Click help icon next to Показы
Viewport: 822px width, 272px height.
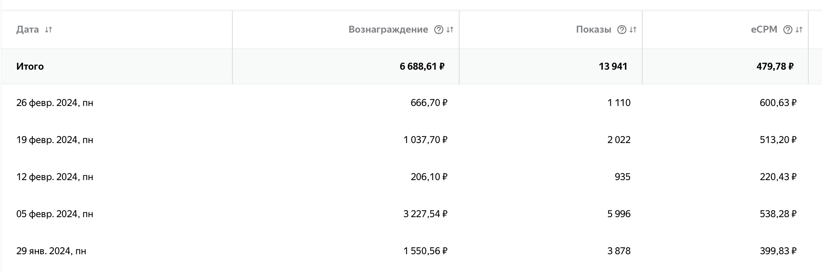pos(622,30)
